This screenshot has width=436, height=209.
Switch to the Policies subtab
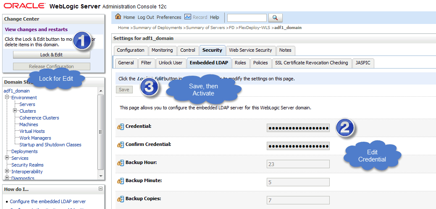pyautogui.click(x=260, y=63)
